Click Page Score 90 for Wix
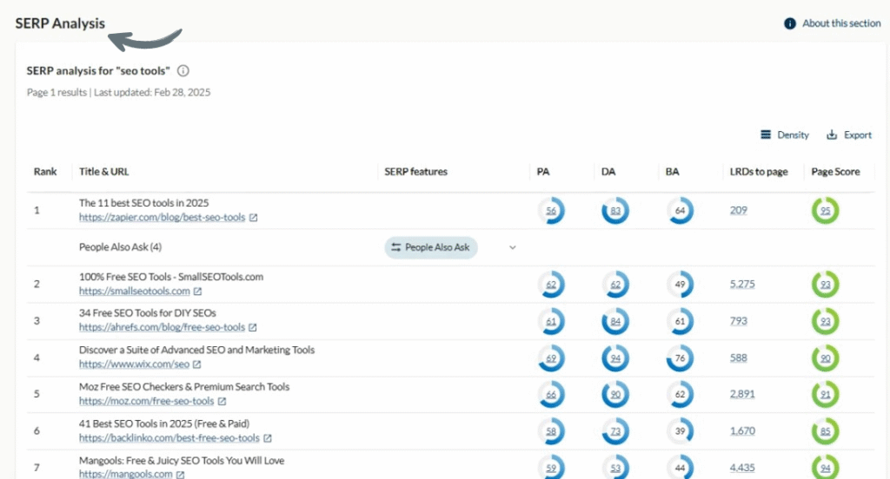The height and width of the screenshot is (479, 890). coord(826,358)
